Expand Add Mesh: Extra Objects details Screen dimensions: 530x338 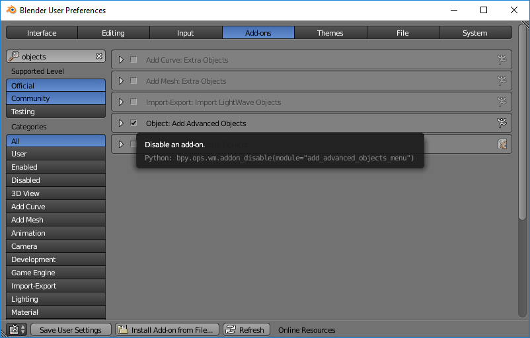tap(121, 81)
